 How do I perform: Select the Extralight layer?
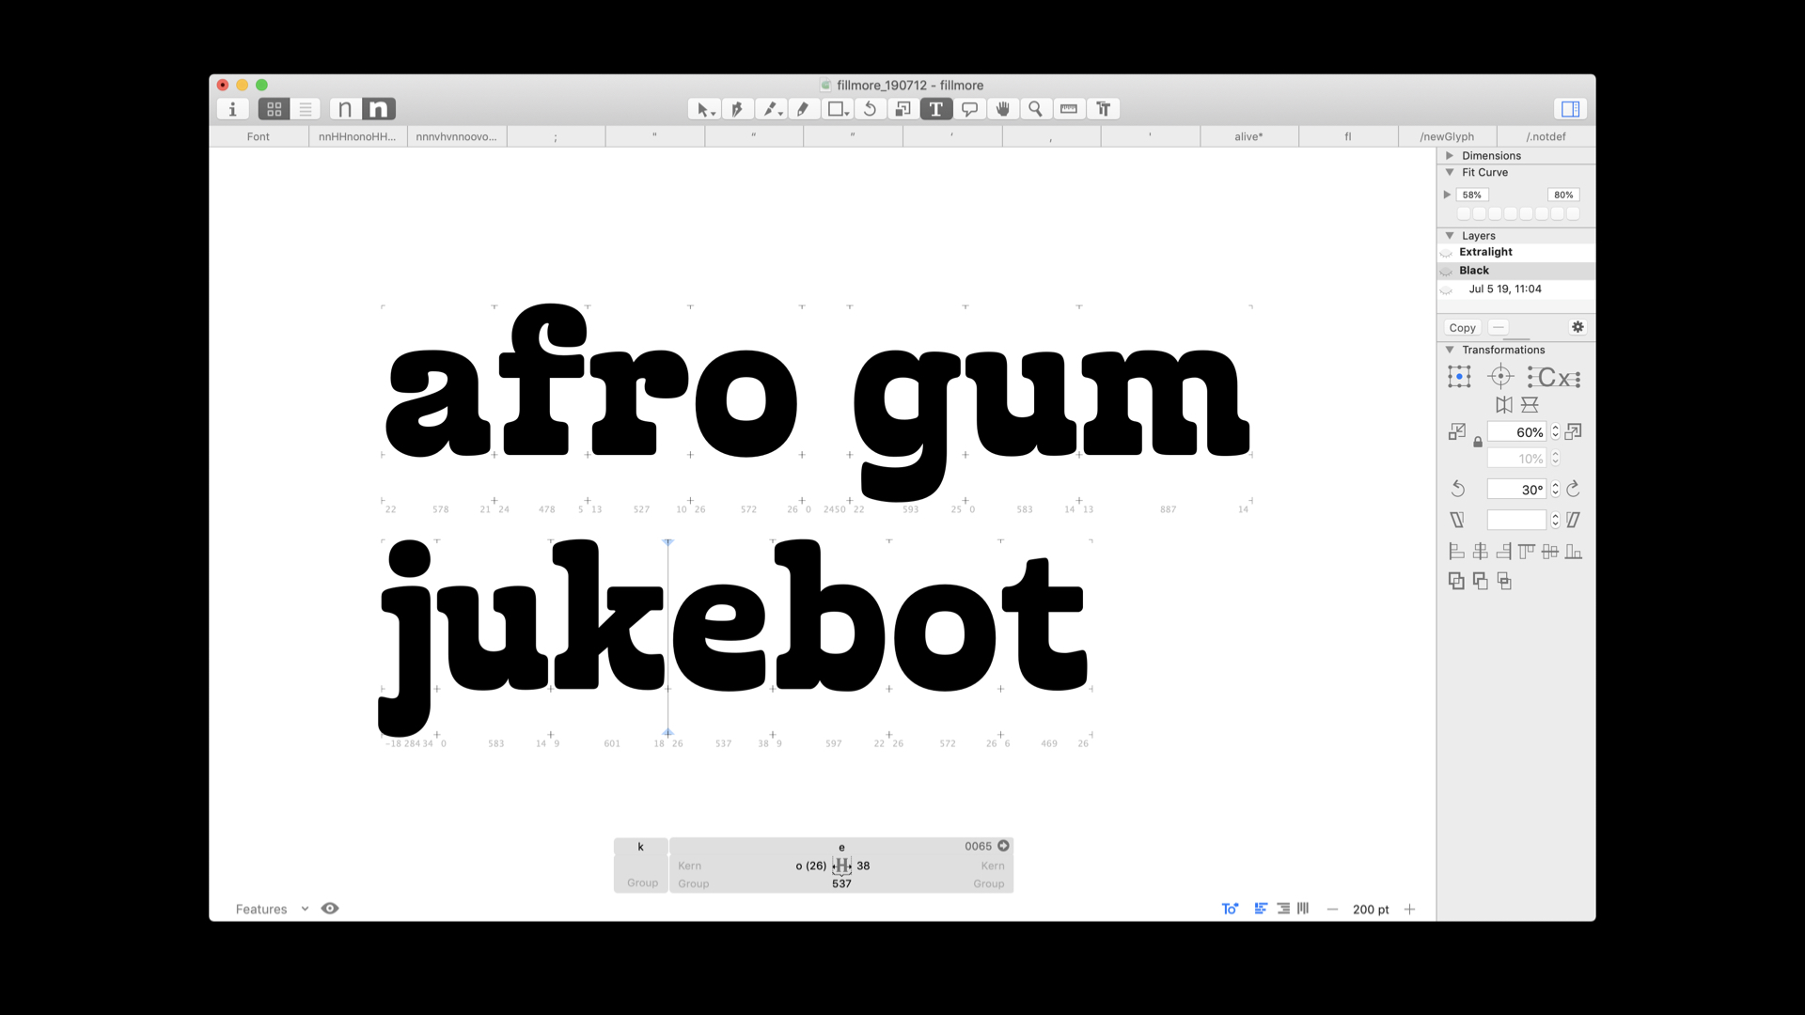(1516, 252)
